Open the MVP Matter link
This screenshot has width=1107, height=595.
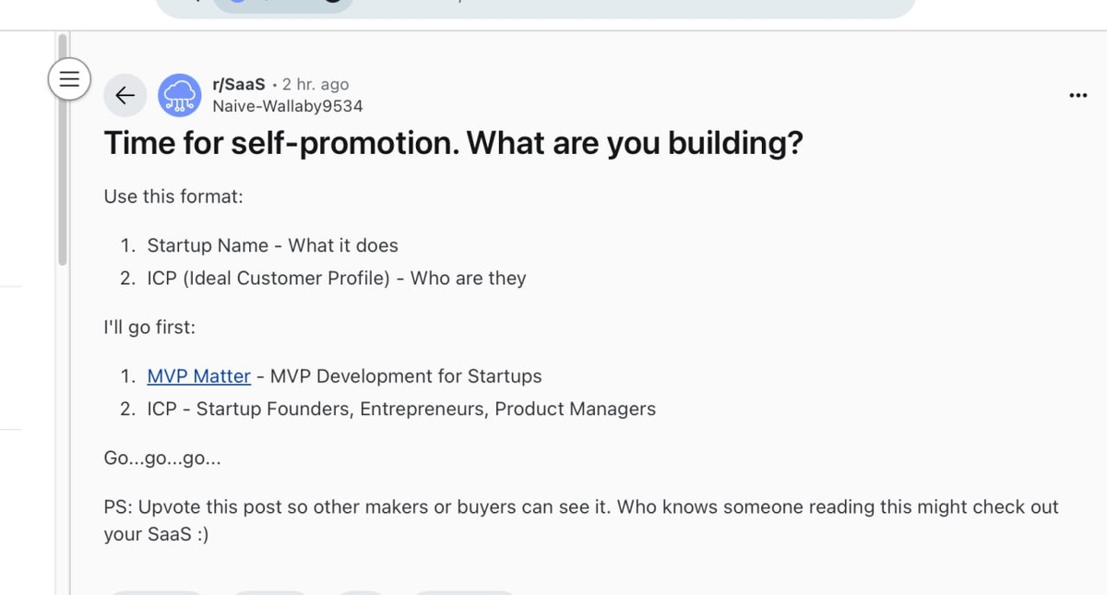tap(198, 376)
